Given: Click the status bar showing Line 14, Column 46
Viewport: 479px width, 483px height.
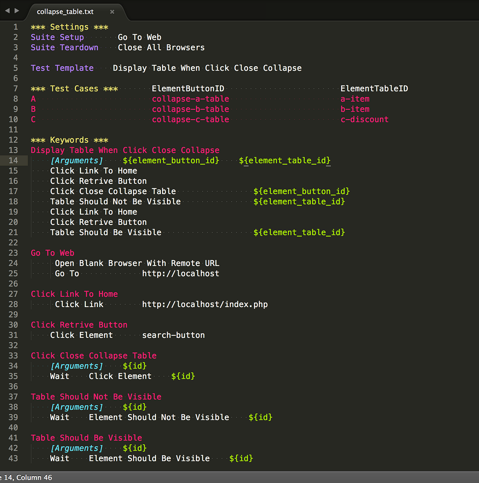Looking at the screenshot, I should [x=26, y=477].
